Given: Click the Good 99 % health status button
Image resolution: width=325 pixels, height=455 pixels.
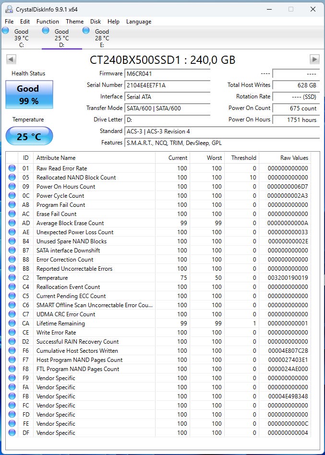Looking at the screenshot, I should 29,95.
